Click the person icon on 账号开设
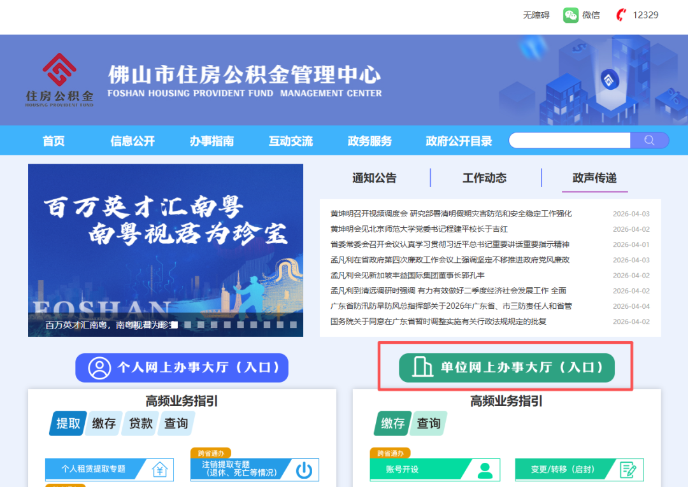Screen dimensions: 688x487 (485, 470)
